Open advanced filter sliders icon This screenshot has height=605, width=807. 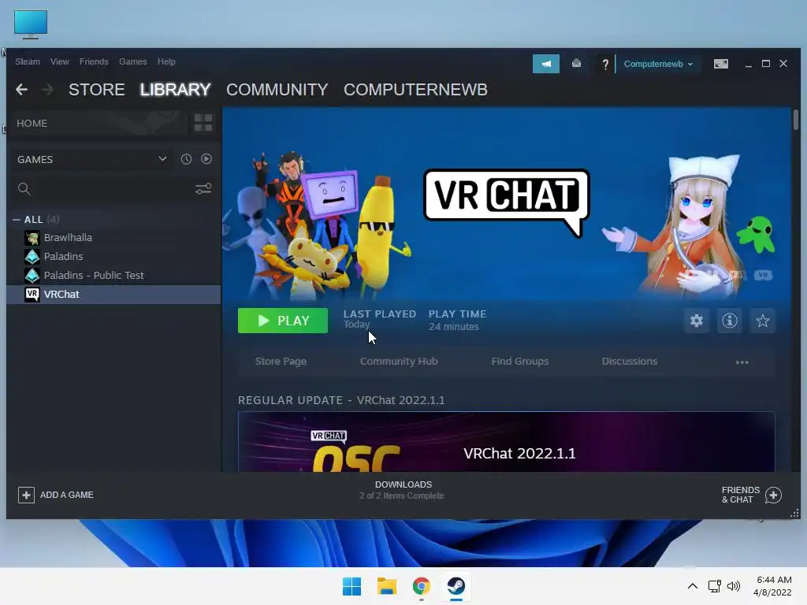tap(203, 189)
